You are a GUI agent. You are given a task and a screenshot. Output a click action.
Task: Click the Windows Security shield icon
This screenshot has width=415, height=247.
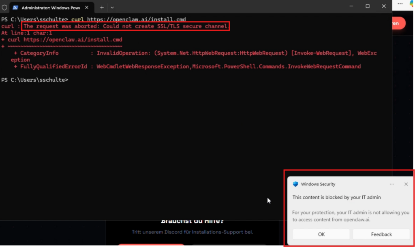[x=295, y=184]
